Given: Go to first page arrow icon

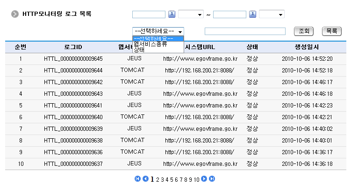Looking at the screenshot, I should 138,179.
